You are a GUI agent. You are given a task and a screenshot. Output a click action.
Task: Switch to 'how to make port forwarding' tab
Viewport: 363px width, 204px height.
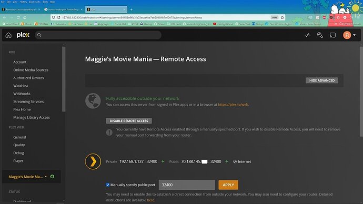63,9
